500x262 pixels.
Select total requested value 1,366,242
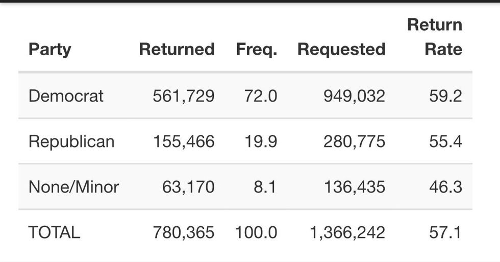pos(347,232)
